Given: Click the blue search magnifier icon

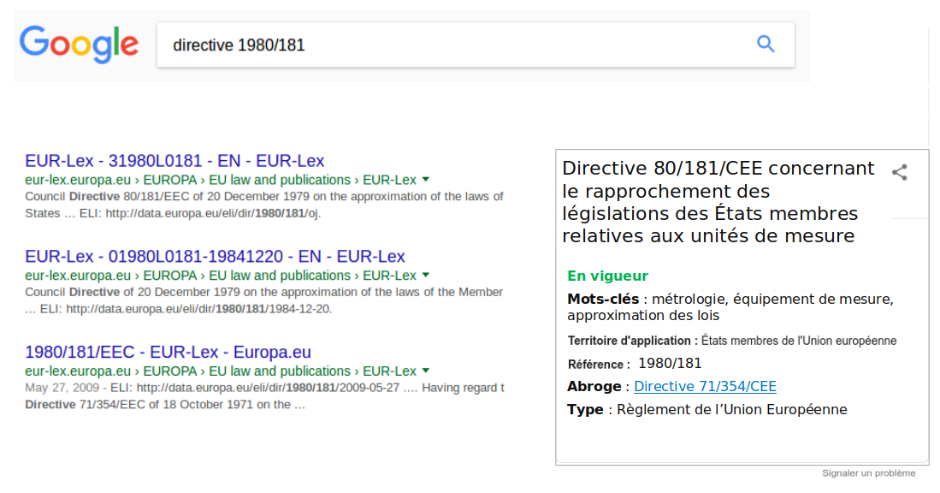Looking at the screenshot, I should [x=766, y=44].
